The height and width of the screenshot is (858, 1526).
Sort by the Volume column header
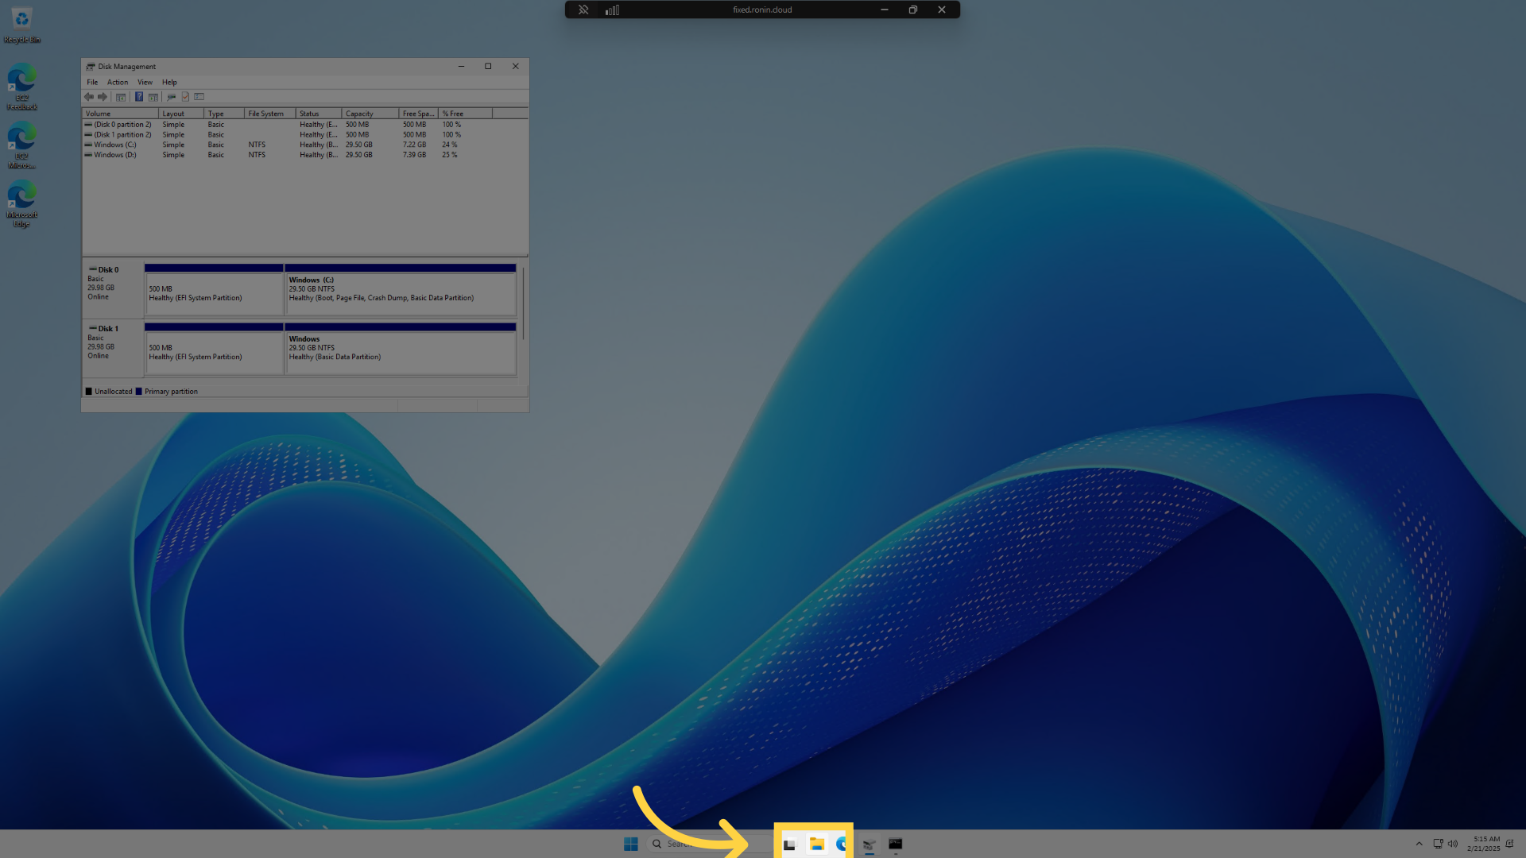click(x=120, y=114)
